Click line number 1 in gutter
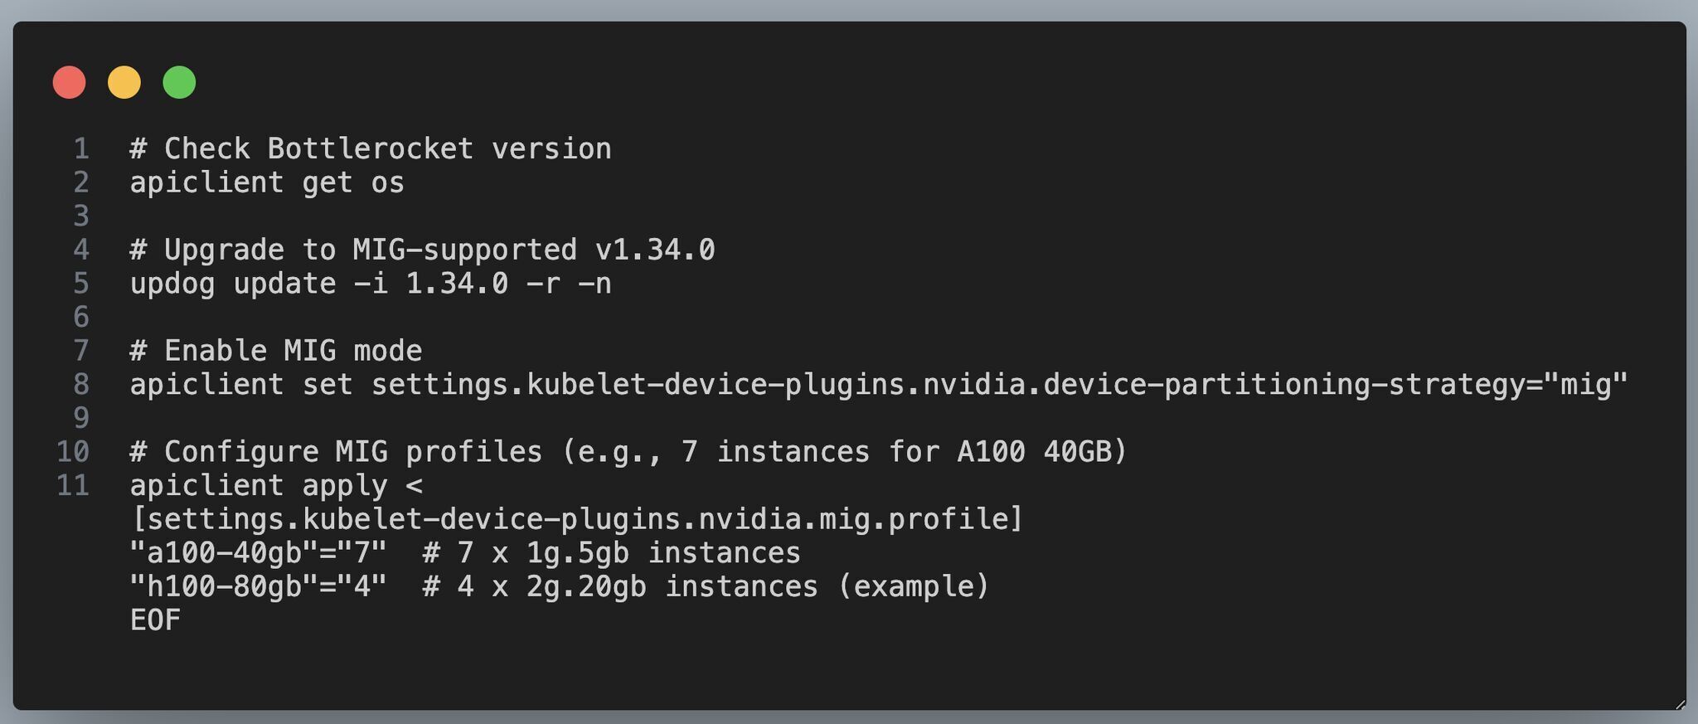1698x724 pixels. [x=81, y=149]
